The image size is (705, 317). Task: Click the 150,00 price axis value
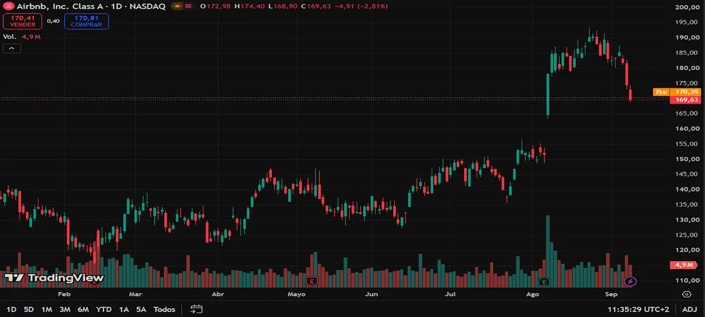(686, 159)
